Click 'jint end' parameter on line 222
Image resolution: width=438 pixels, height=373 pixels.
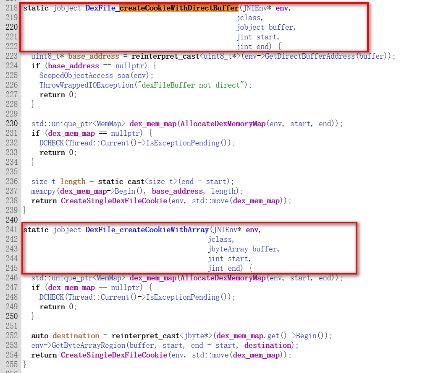pyautogui.click(x=252, y=46)
